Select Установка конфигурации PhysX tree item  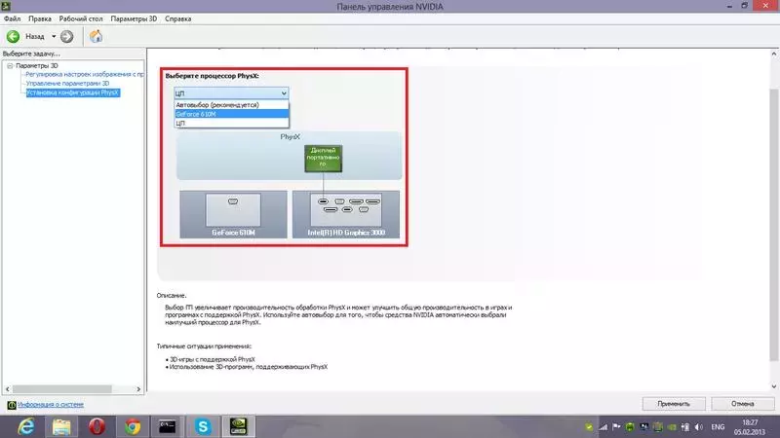coord(72,92)
